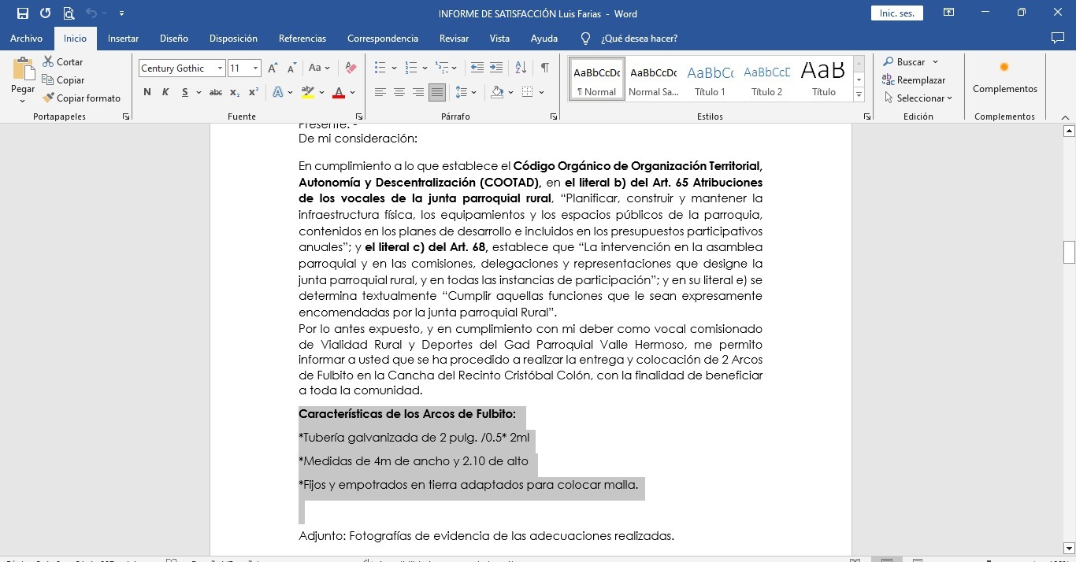This screenshot has width=1076, height=562.
Task: Switch to the Insertar ribbon tab
Action: coord(123,39)
